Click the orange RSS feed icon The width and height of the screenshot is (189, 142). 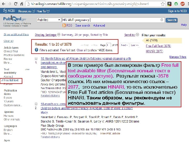64,25
